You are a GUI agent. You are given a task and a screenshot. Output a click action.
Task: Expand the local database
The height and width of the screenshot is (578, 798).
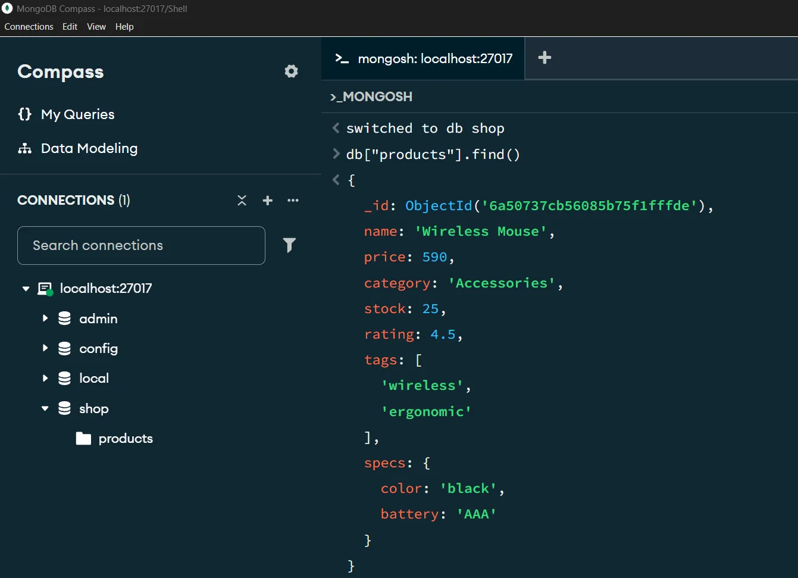(45, 378)
